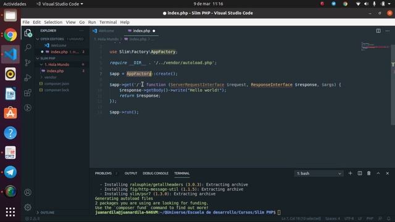The width and height of the screenshot is (395, 222).
Task: Open the clock showing 9 de mar 11:16
Action: [x=208, y=4]
